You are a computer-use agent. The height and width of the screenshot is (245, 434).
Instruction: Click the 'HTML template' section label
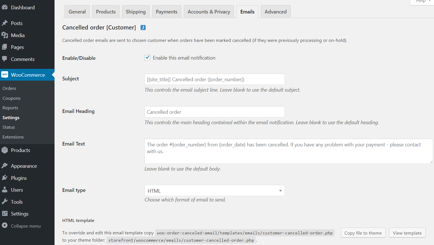[x=78, y=221]
